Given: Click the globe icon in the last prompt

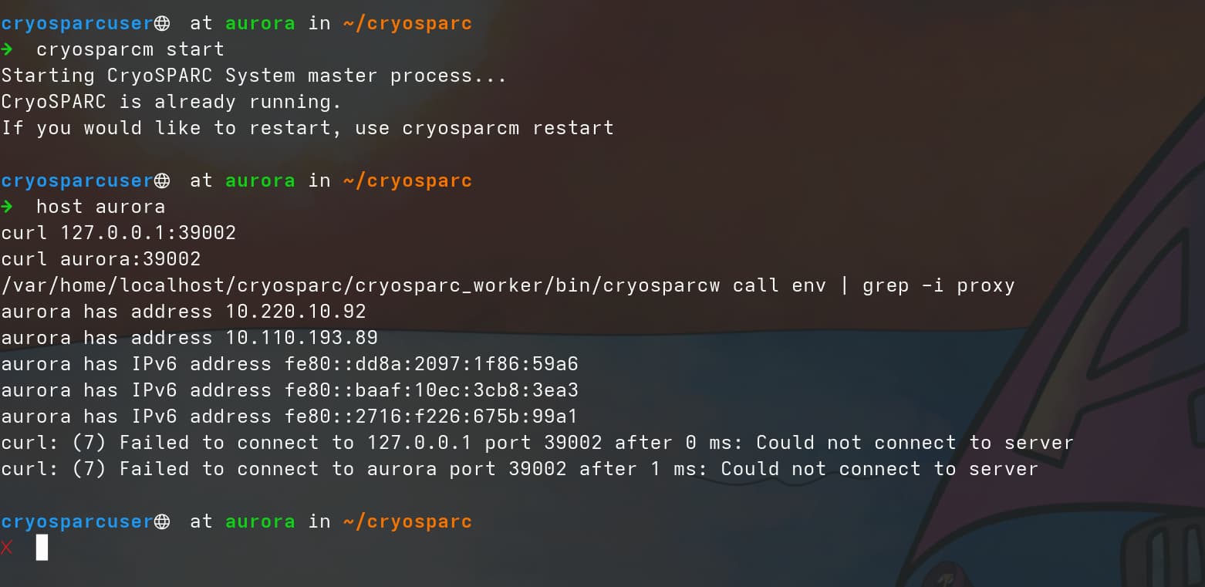Looking at the screenshot, I should [x=162, y=521].
